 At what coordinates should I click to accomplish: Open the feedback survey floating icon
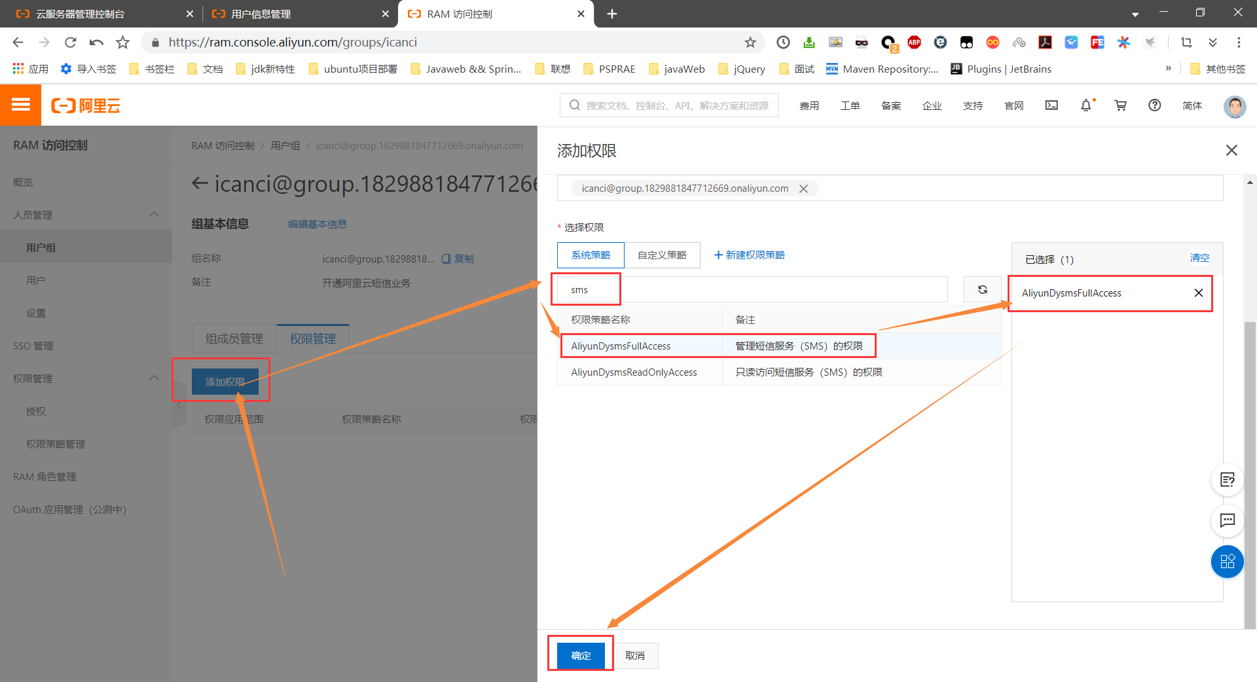pos(1228,480)
